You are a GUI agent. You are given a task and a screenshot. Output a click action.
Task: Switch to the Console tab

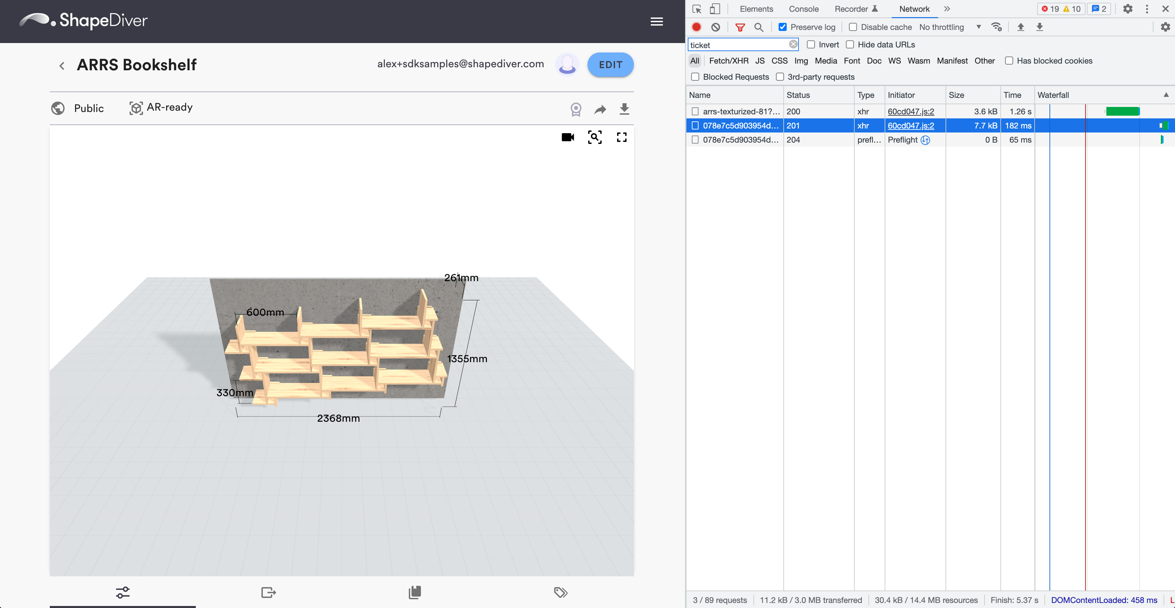coord(804,9)
